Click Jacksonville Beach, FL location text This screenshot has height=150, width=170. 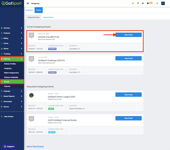(x=77, y=109)
